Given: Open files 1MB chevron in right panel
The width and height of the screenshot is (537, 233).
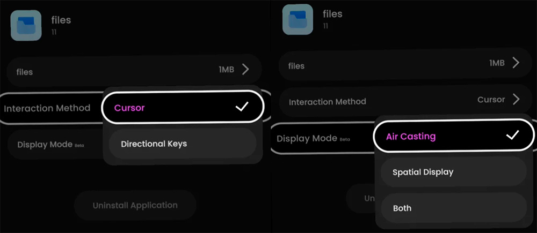Looking at the screenshot, I should coord(516,63).
